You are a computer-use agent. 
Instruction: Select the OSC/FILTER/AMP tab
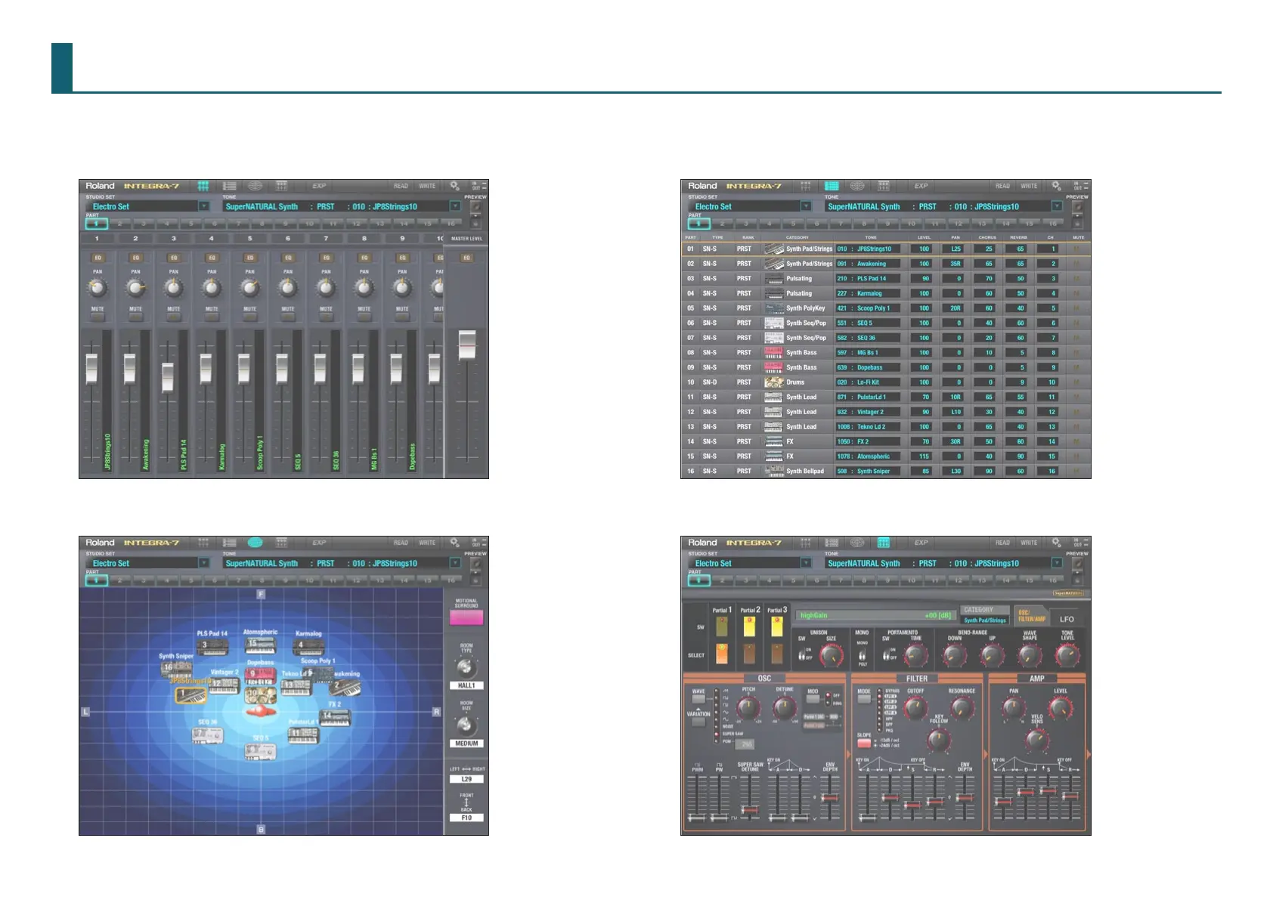click(1031, 616)
